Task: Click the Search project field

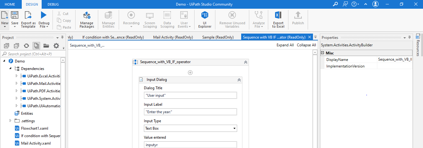Action: click(x=33, y=54)
